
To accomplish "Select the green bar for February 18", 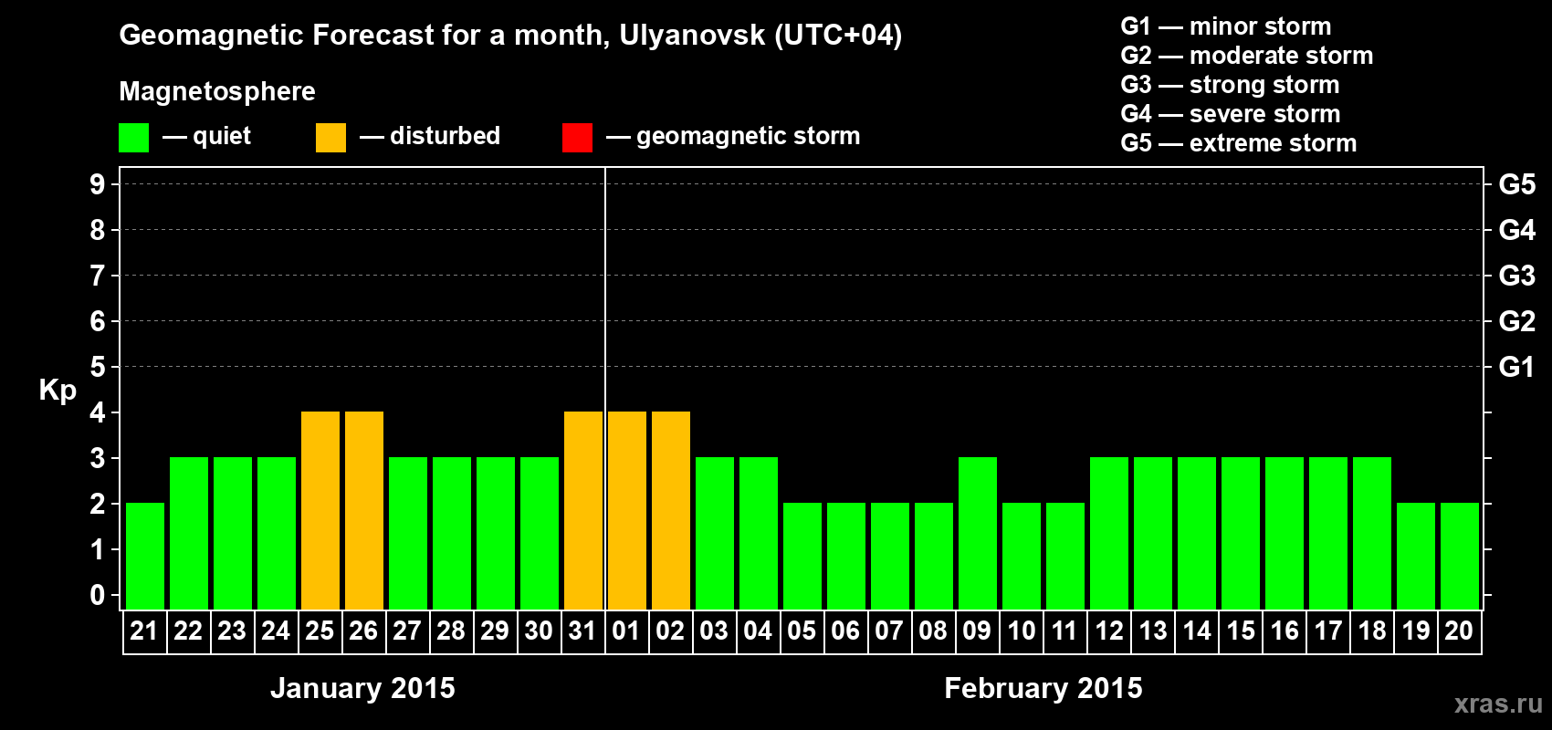I will click(x=1372, y=533).
